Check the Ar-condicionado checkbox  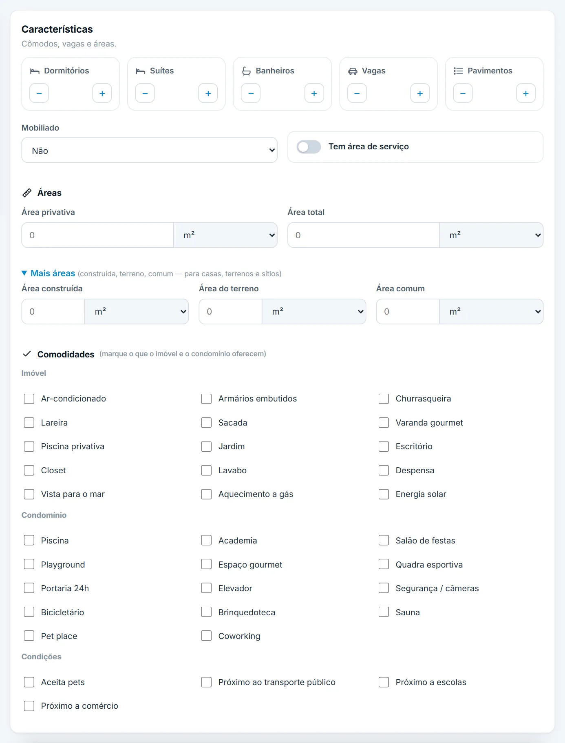[29, 399]
